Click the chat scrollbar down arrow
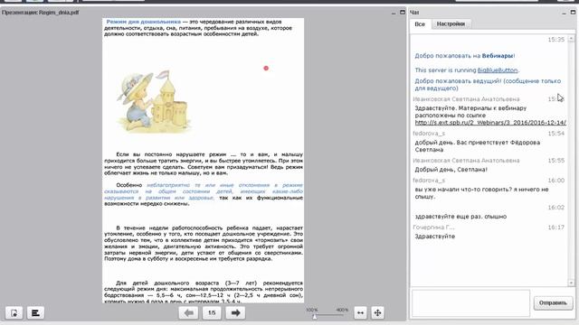This screenshot has height=325, width=579. click(x=571, y=283)
